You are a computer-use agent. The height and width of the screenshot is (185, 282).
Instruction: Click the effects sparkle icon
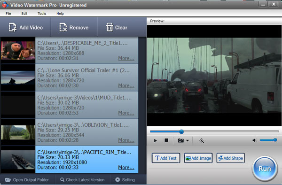click(202, 140)
